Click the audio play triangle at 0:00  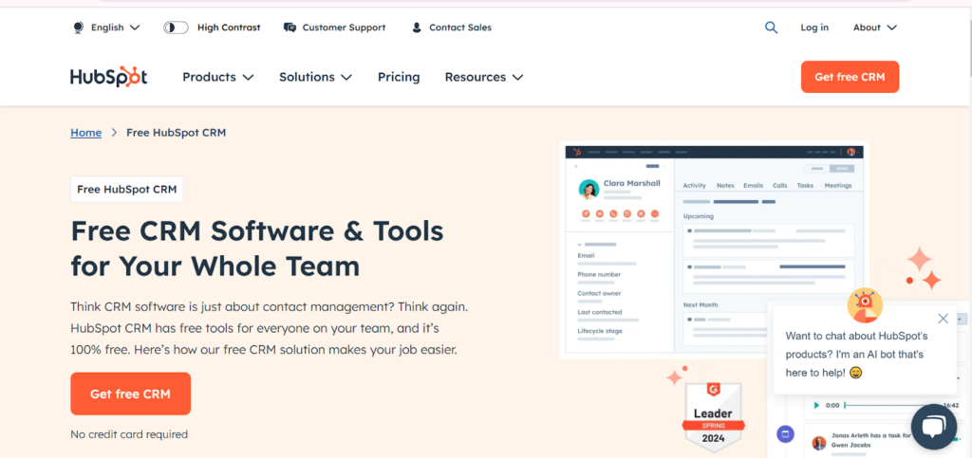(816, 406)
